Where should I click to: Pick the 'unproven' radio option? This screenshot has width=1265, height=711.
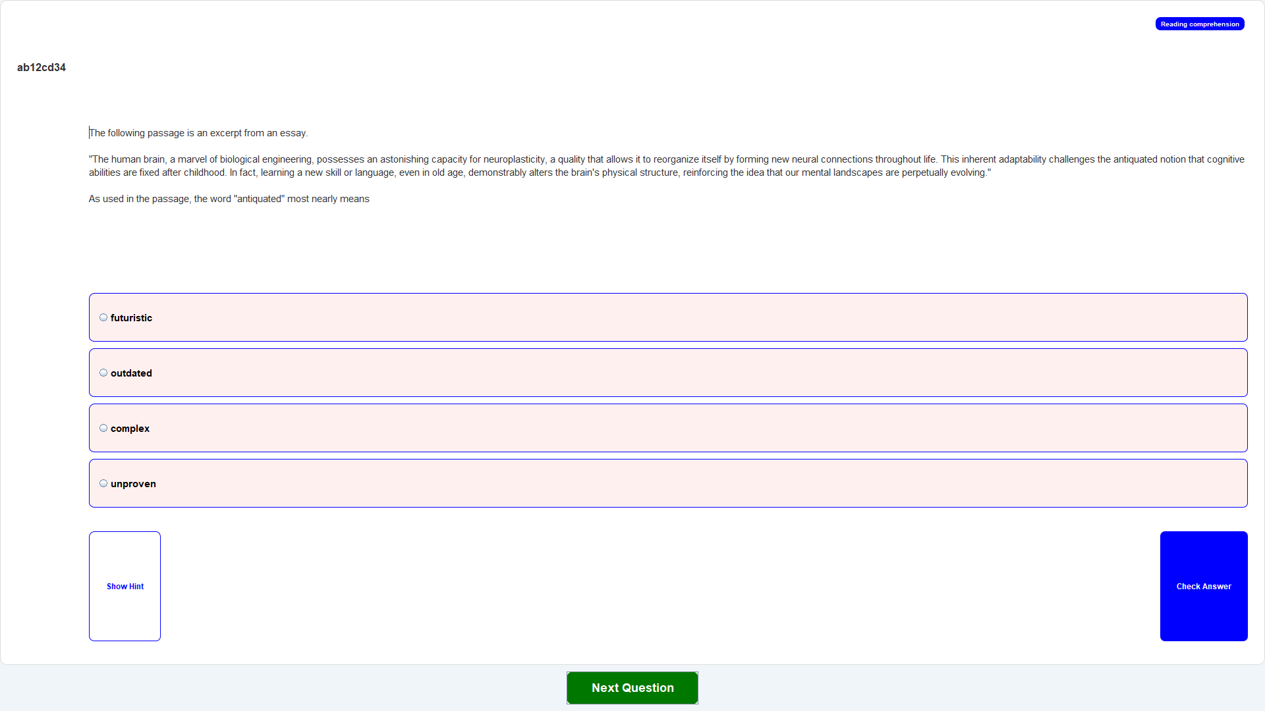pos(103,483)
